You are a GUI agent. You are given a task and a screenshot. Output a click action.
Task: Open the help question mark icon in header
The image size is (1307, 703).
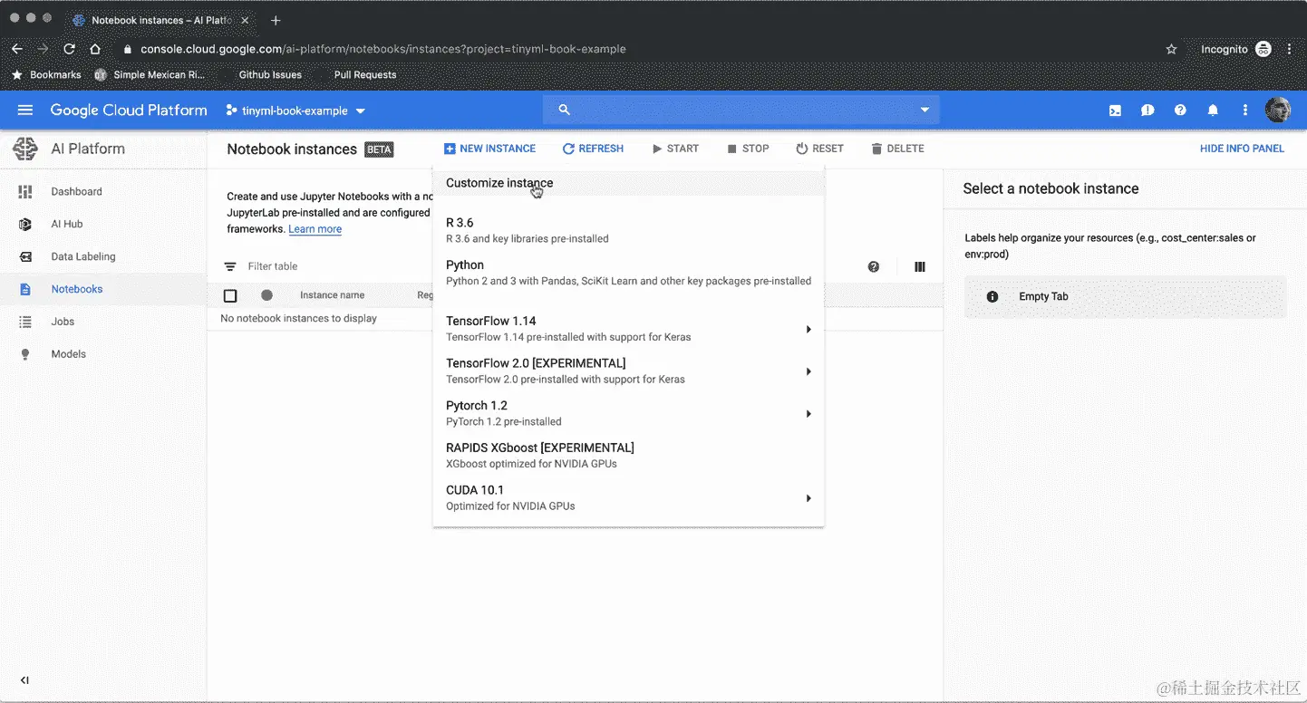coord(1180,111)
